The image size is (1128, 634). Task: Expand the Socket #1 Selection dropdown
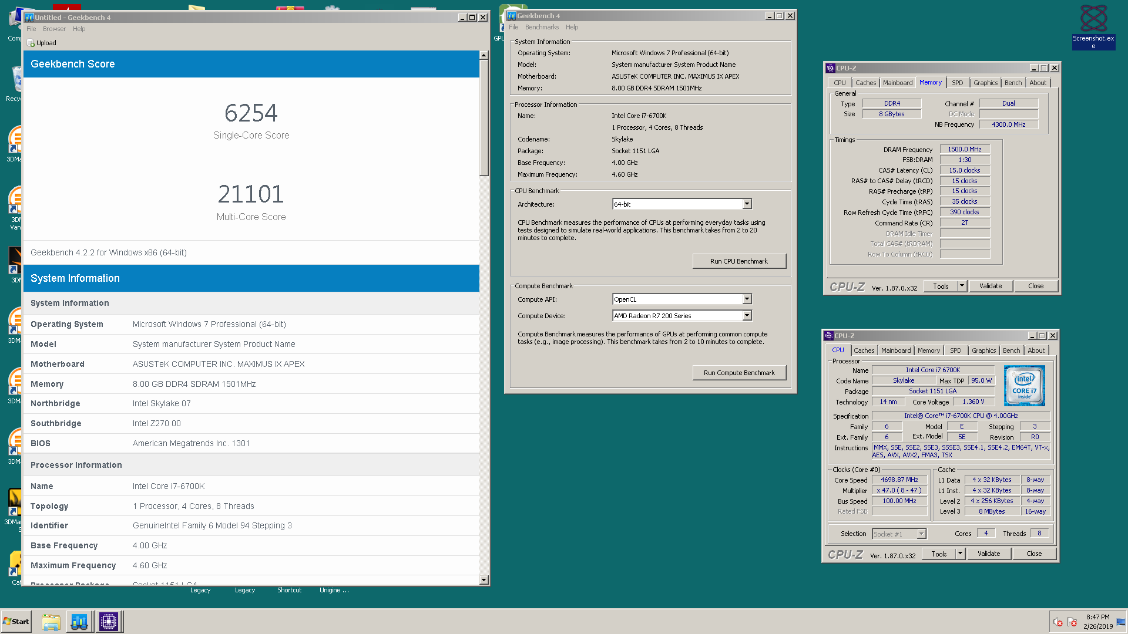[x=921, y=534]
